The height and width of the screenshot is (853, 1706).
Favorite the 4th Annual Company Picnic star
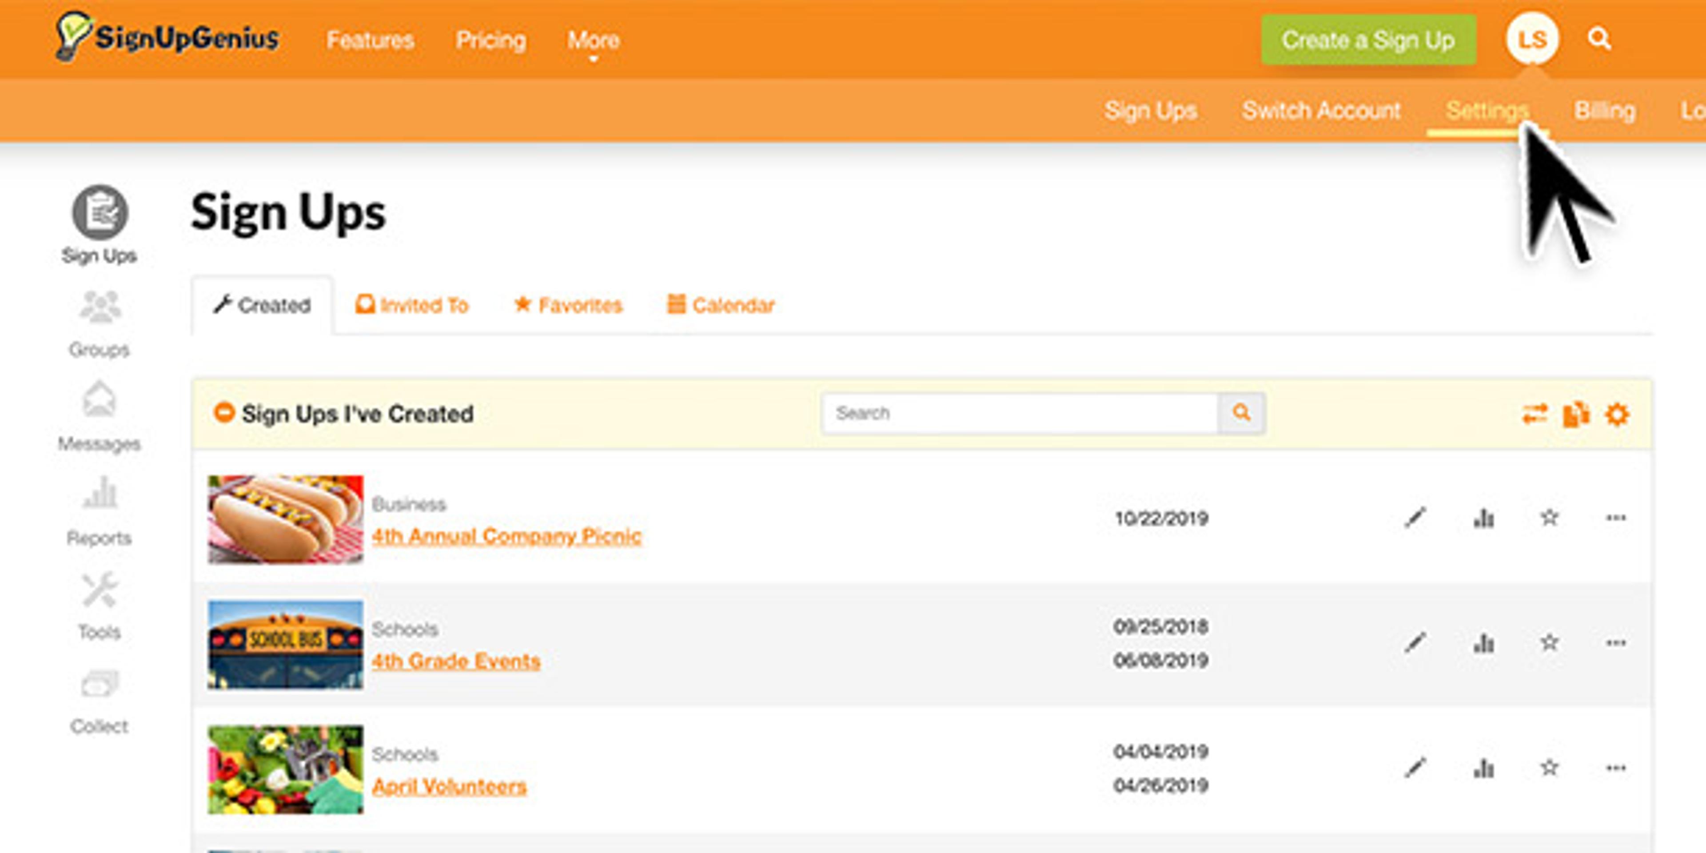coord(1549,517)
